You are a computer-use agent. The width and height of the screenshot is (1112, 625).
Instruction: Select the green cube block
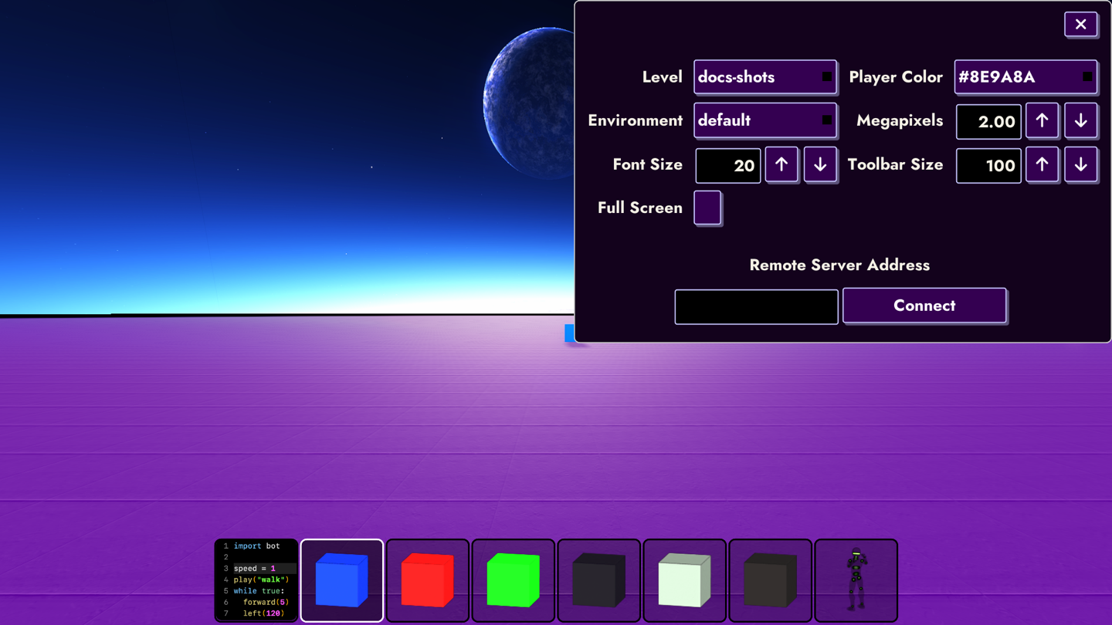click(x=514, y=580)
